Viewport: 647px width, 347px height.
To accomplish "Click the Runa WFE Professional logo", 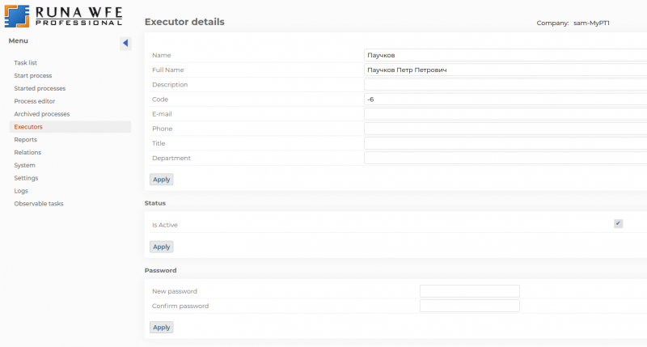I will click(x=64, y=16).
